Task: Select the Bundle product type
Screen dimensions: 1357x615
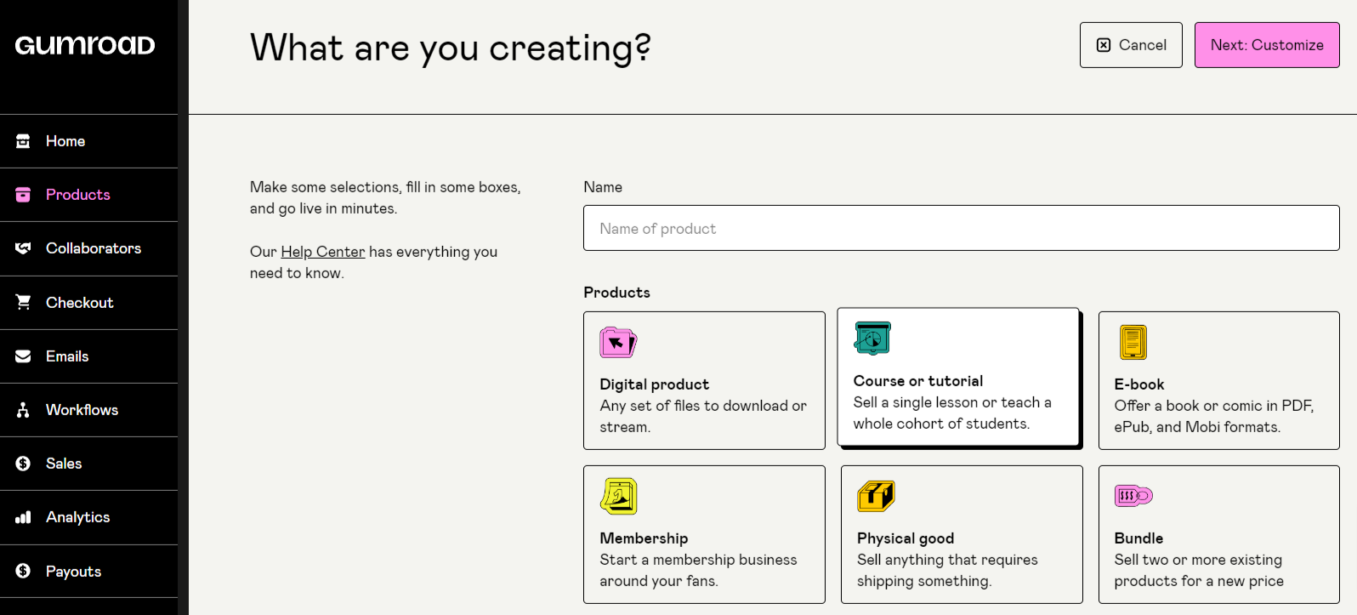Action: (1219, 534)
